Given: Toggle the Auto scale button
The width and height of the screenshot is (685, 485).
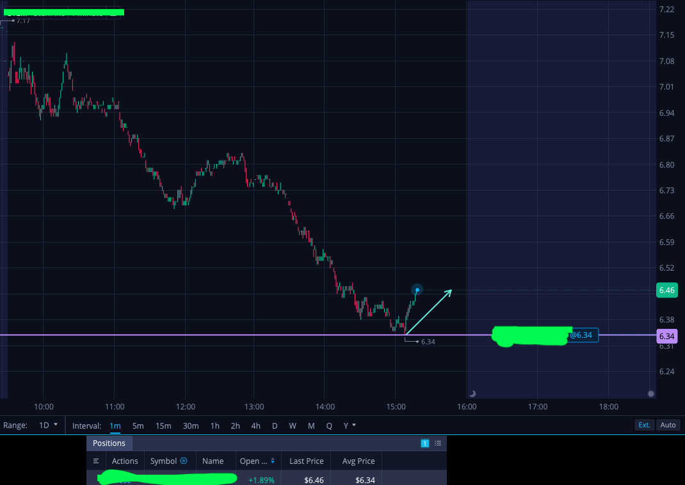Looking at the screenshot, I should (x=668, y=425).
